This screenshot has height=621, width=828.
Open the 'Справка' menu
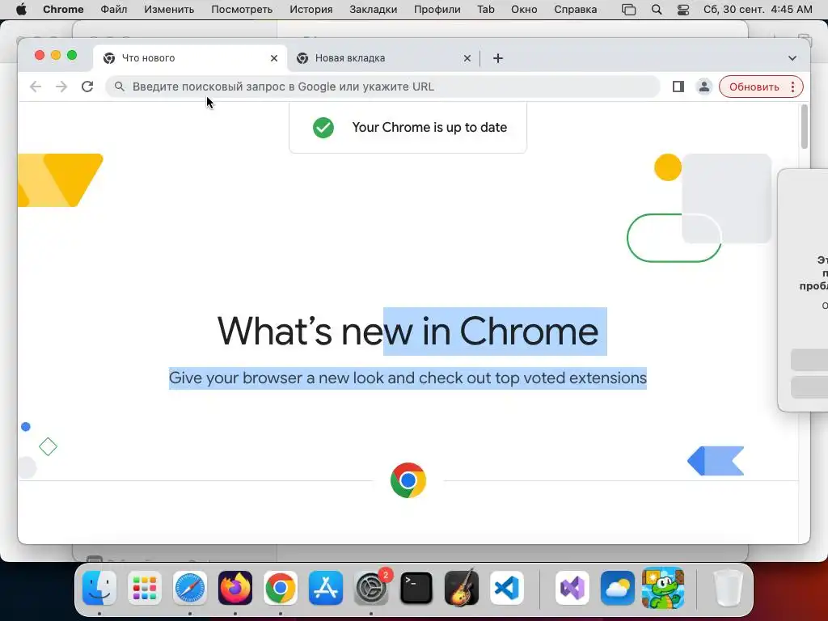pos(575,10)
